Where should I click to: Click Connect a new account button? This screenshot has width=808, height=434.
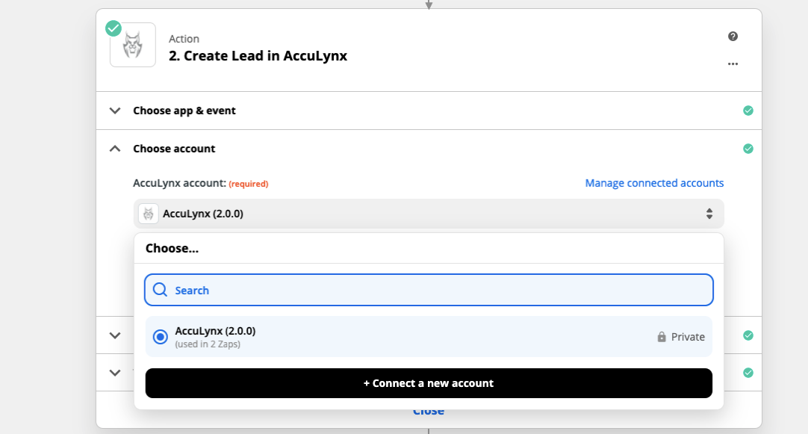(429, 383)
